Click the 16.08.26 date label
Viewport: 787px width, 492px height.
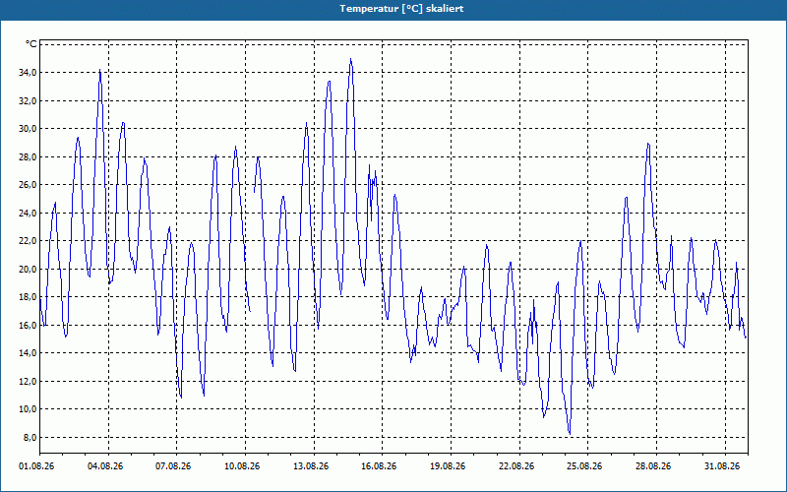point(379,466)
